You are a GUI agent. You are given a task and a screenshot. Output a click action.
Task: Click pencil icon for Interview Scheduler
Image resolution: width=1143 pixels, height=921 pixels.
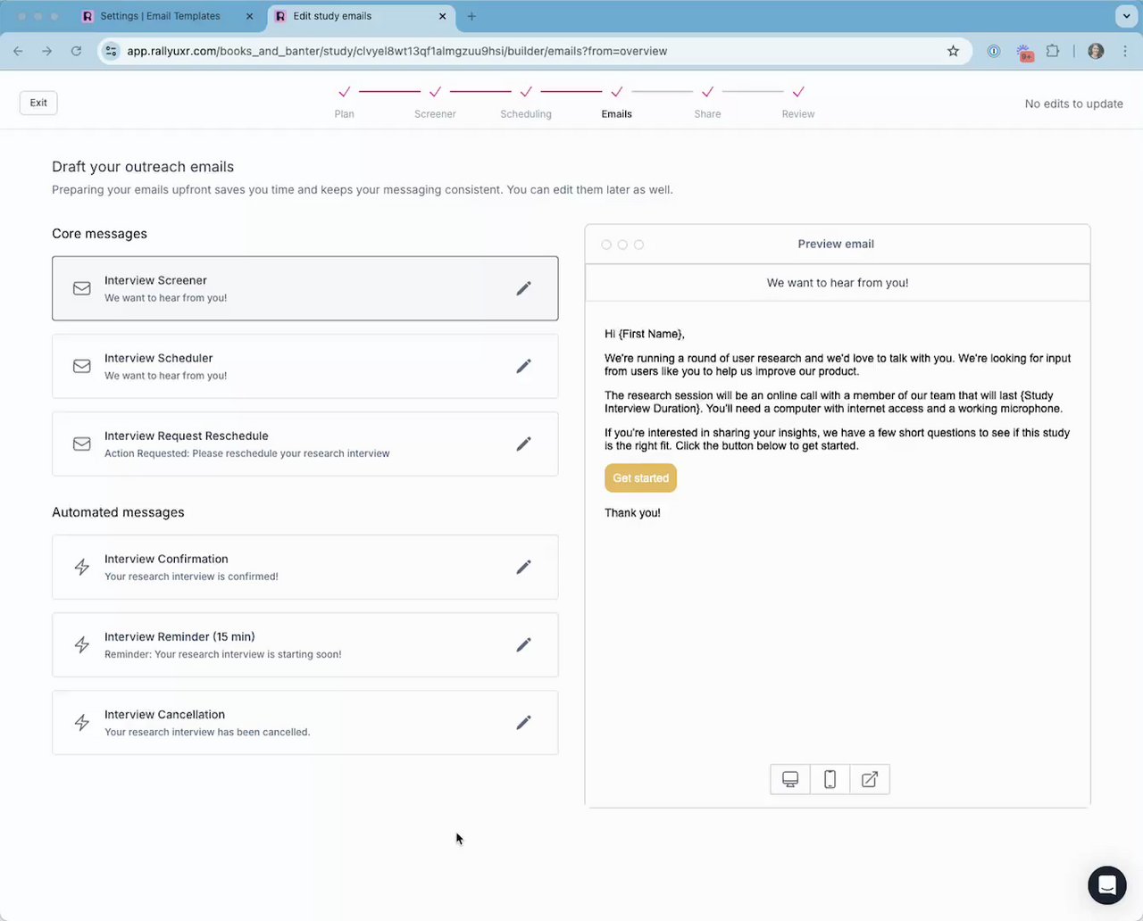pos(523,366)
